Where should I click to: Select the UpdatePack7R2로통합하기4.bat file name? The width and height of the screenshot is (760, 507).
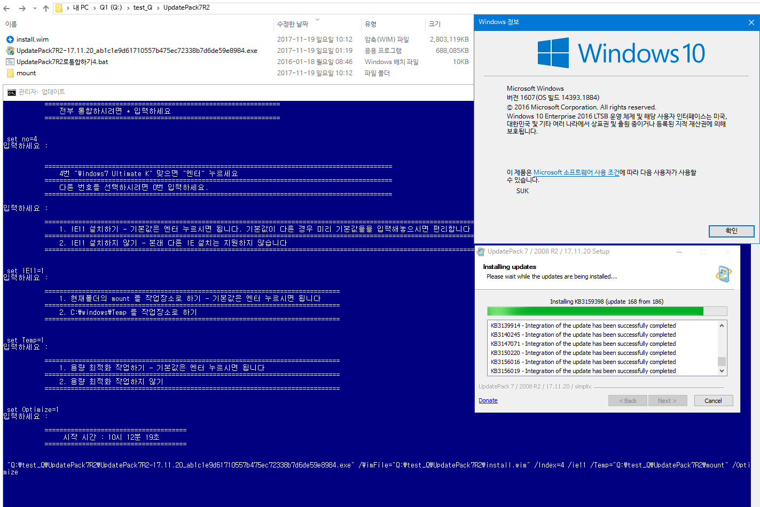[62, 62]
